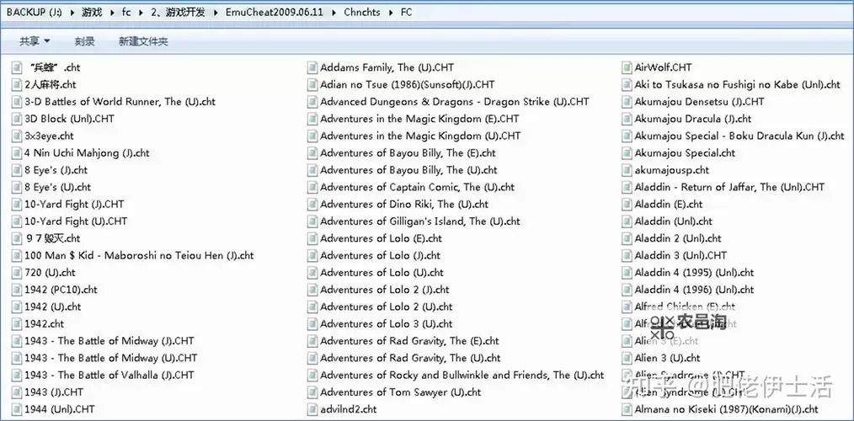The height and width of the screenshot is (421, 854).
Task: Expand the arrow after BACKUP (J:) in the path
Action: pos(73,13)
